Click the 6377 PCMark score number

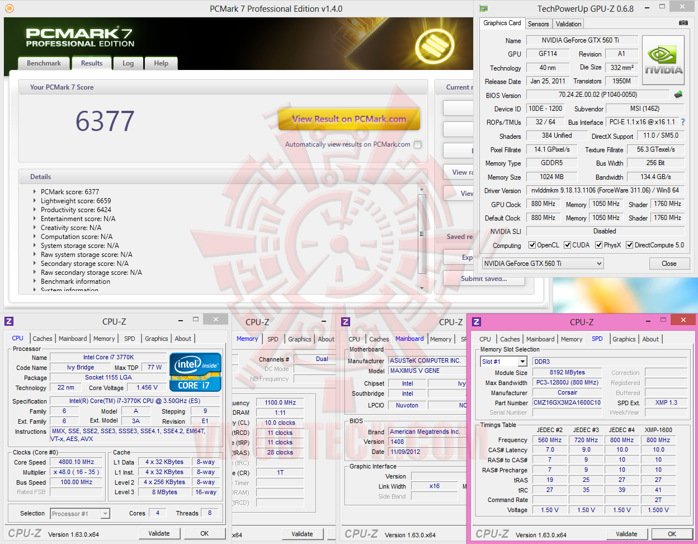tap(105, 121)
